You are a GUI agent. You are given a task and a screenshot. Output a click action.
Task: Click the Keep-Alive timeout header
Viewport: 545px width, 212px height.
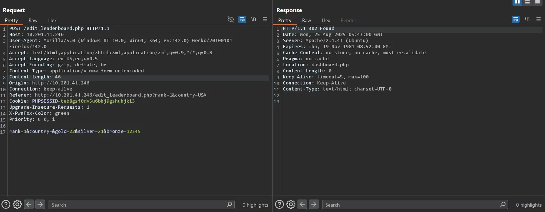click(x=326, y=77)
